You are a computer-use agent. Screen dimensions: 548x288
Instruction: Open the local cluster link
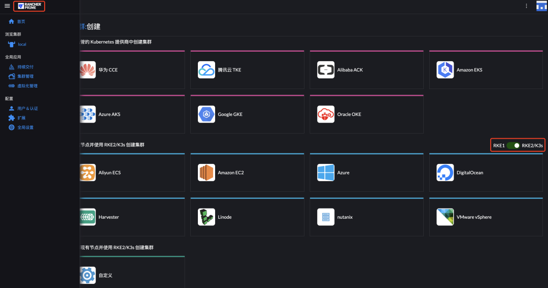(22, 44)
